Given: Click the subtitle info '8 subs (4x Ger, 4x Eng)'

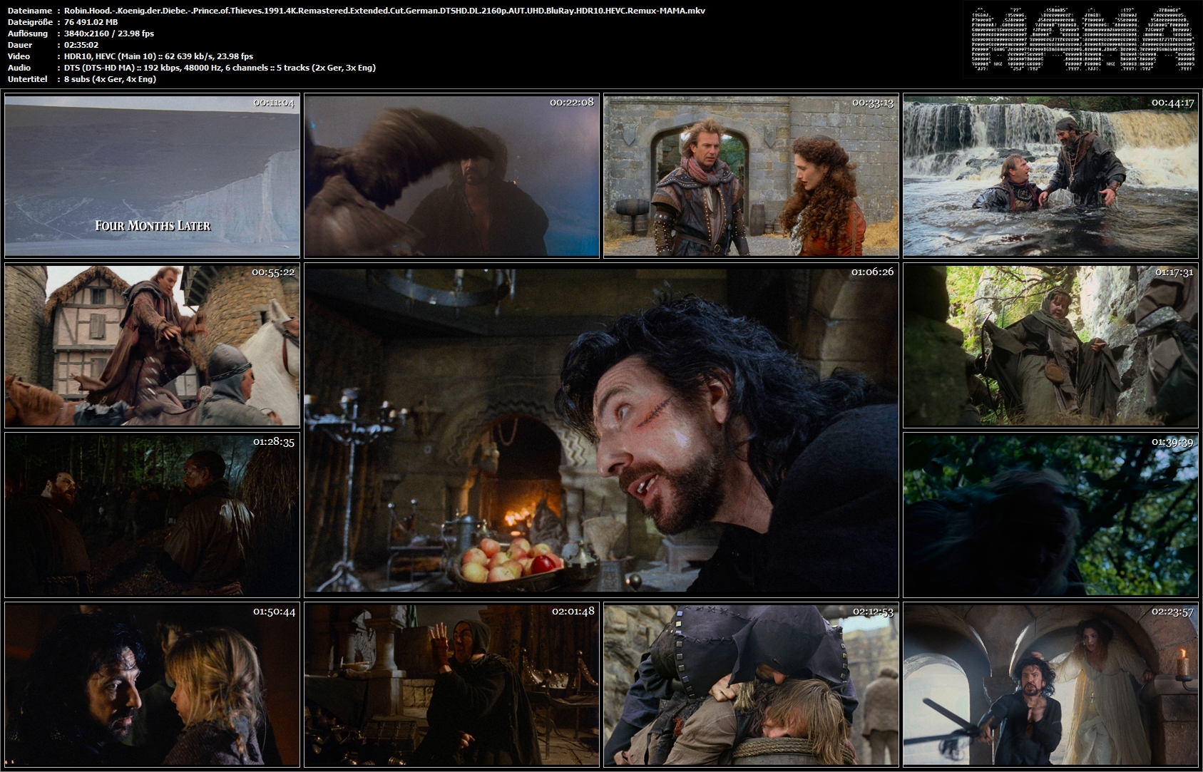Looking at the screenshot, I should (111, 79).
